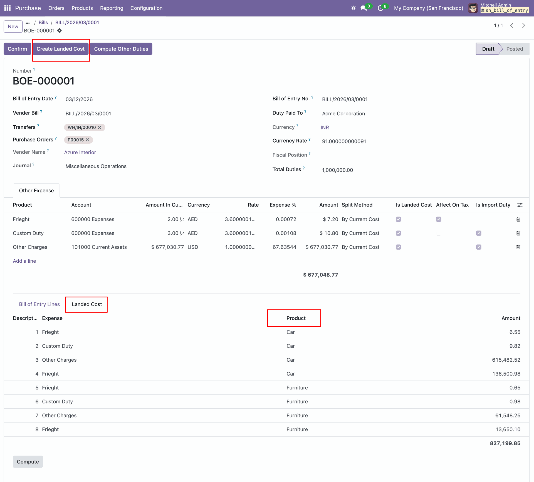This screenshot has width=534, height=482.
Task: Open column settings adjust icon
Action: tap(520, 205)
